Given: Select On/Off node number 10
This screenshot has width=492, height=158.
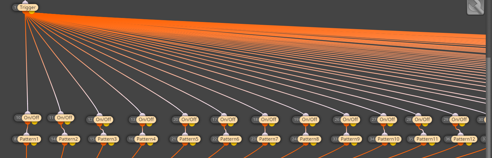Looking at the screenshot, I should (31, 118).
